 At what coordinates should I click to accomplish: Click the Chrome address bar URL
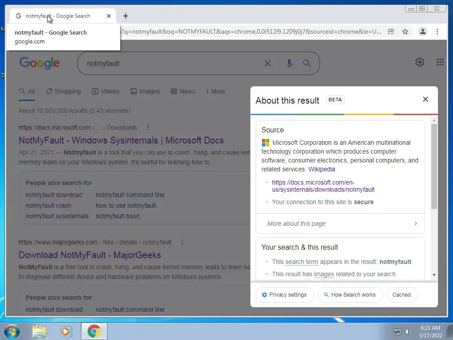(x=251, y=31)
